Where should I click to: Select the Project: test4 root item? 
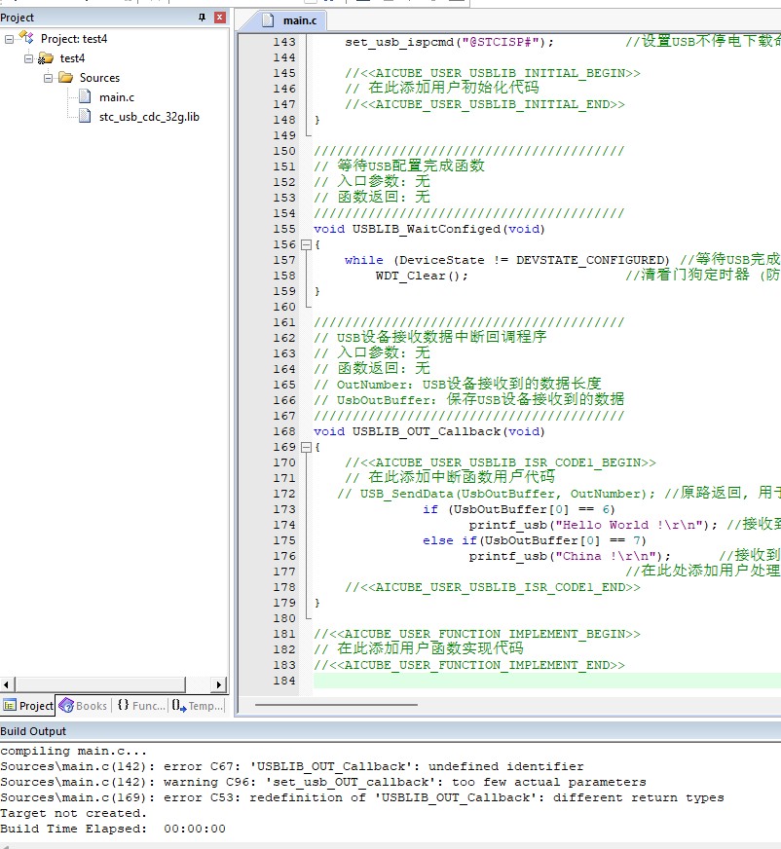[74, 39]
